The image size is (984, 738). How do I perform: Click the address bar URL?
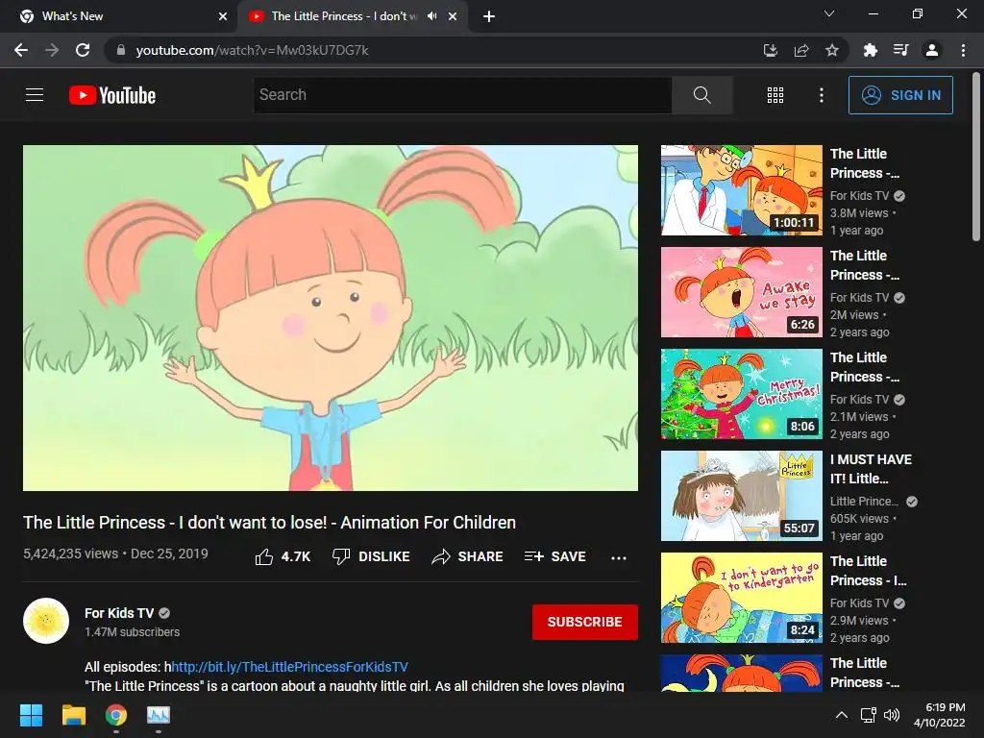(x=253, y=50)
